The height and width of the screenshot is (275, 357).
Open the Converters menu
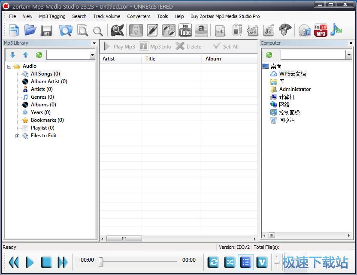point(139,16)
